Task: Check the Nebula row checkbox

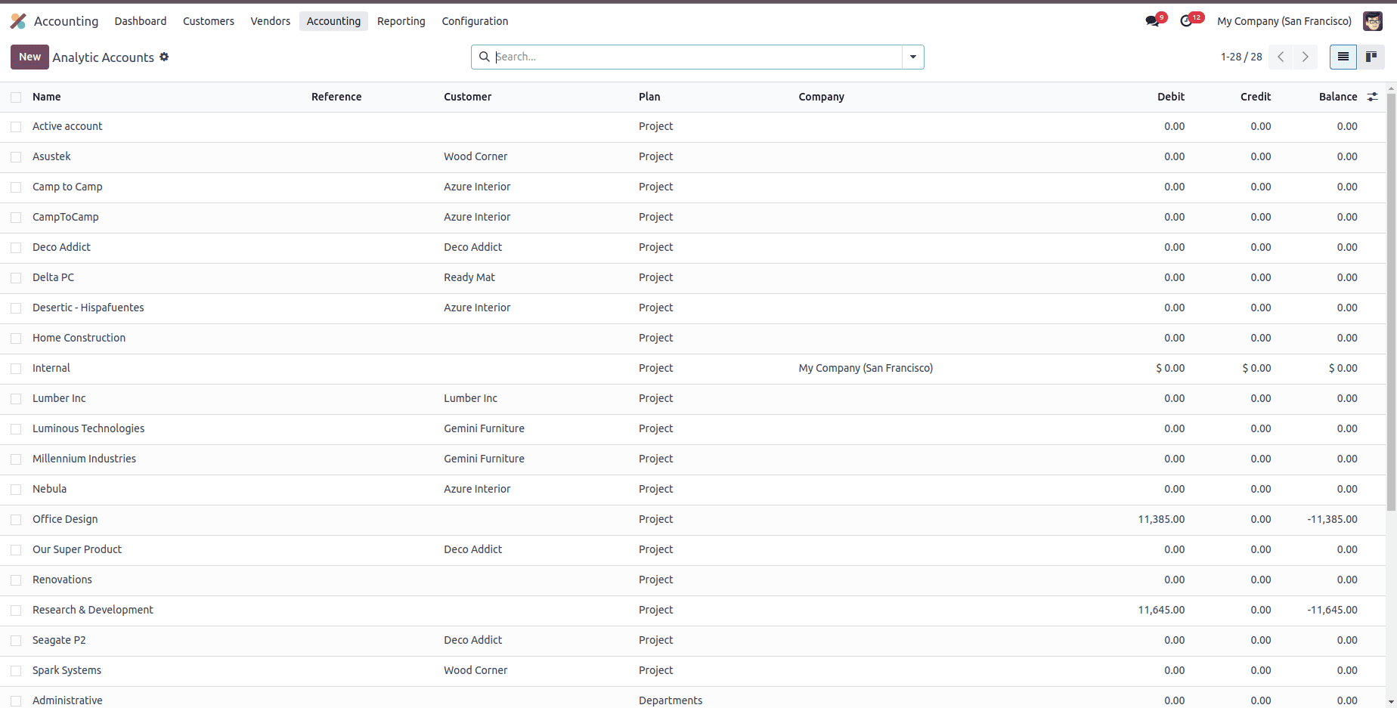Action: [16, 490]
